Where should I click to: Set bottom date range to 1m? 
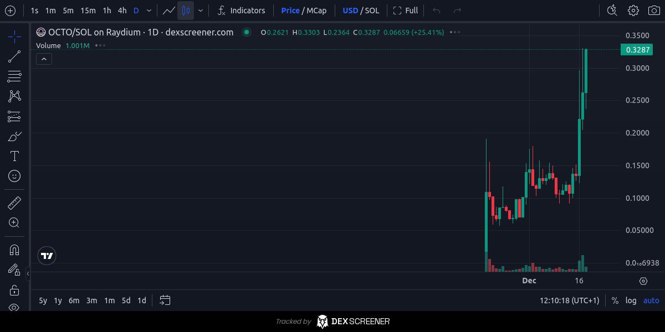coord(109,300)
